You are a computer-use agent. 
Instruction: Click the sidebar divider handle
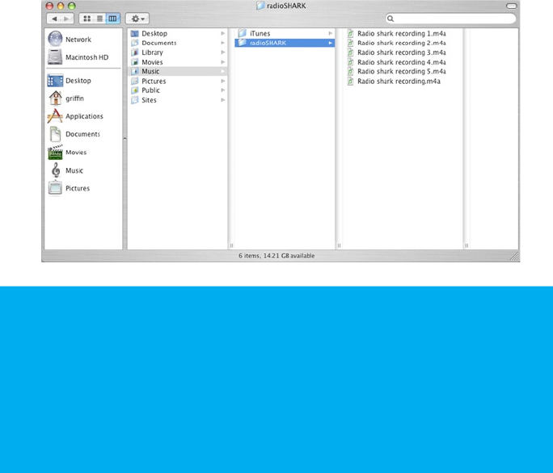(125, 139)
